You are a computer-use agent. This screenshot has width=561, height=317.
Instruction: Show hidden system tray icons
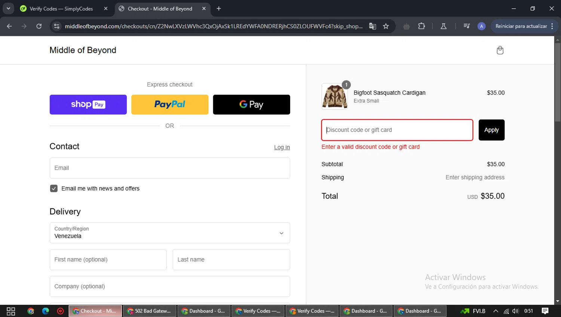tap(496, 311)
